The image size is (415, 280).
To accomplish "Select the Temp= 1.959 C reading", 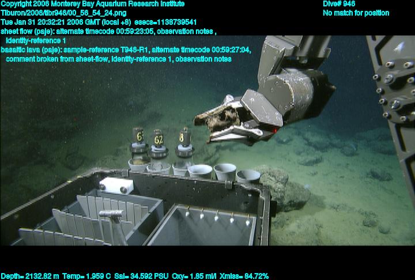I will pyautogui.click(x=86, y=277).
